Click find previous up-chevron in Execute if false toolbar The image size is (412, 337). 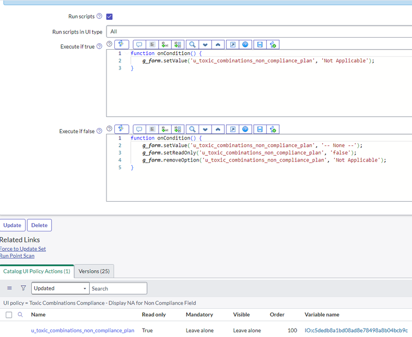coord(218,130)
